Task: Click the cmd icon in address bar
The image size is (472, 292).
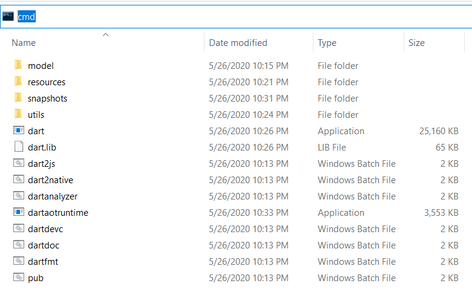Action: 8,16
